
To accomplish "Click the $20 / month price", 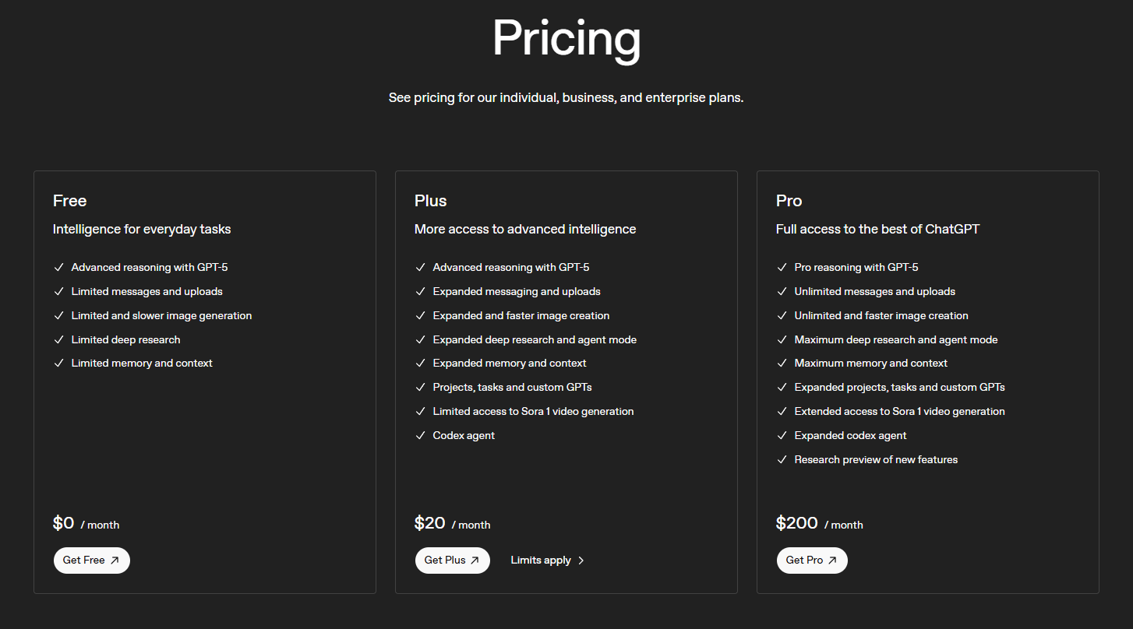I will 452,524.
